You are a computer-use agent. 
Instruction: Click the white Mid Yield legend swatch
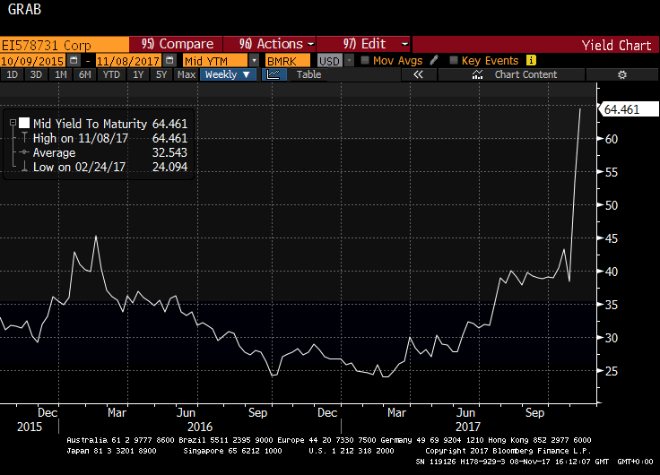pos(24,123)
